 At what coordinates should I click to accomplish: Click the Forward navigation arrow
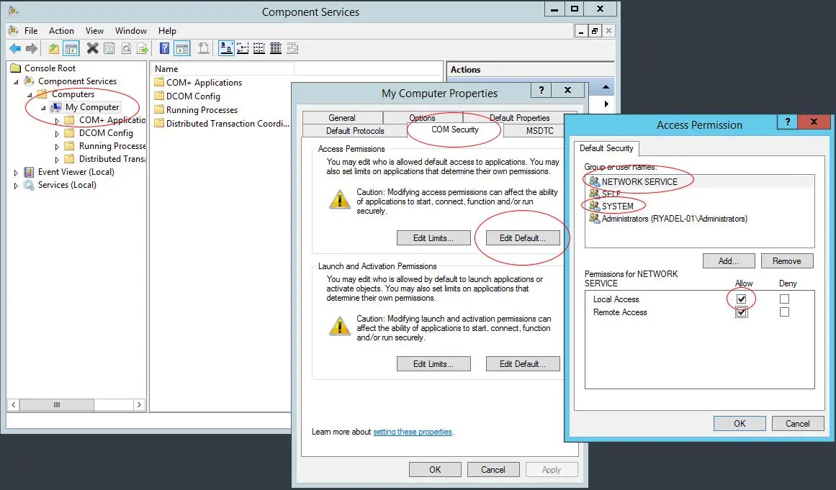(x=32, y=47)
